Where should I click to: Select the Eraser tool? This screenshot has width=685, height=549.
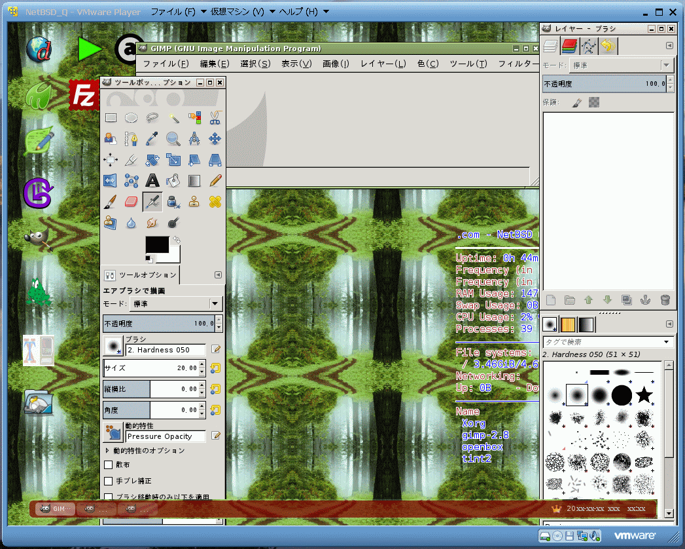[132, 201]
